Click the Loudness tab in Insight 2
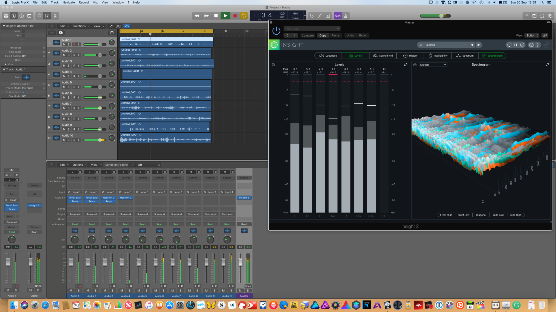Image resolution: width=556 pixels, height=312 pixels. tap(328, 55)
